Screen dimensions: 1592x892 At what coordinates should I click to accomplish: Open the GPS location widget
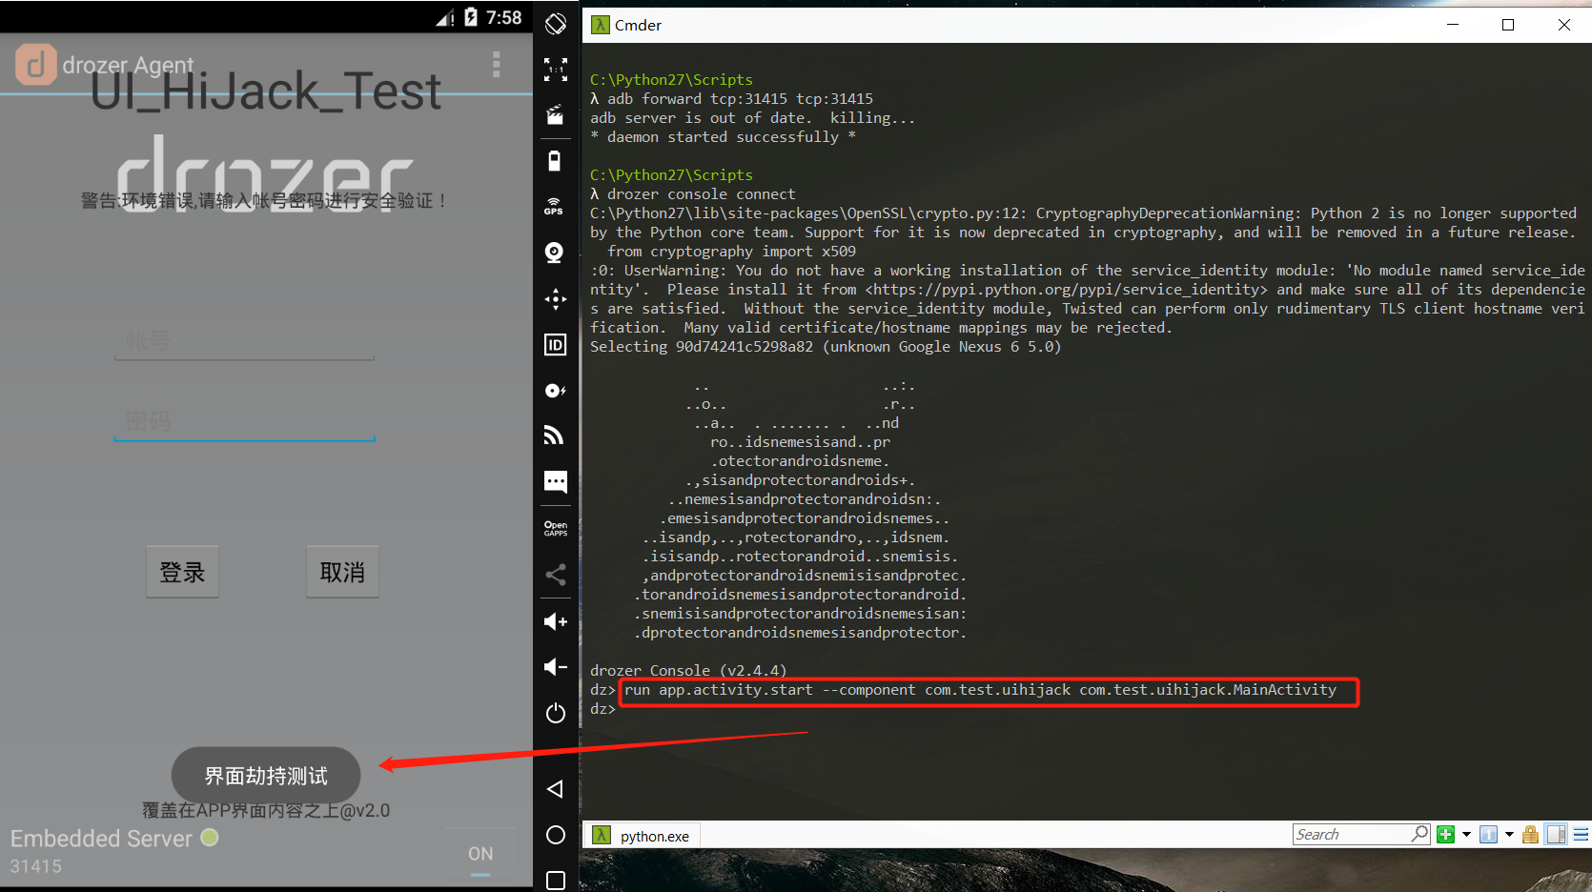point(555,206)
